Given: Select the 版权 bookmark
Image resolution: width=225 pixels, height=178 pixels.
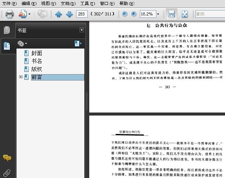Looking at the screenshot, I should (x=37, y=69).
